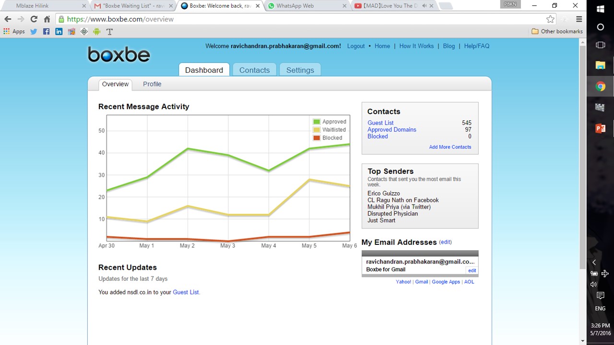
Task: Switch to the Contacts tab
Action: [x=254, y=70]
